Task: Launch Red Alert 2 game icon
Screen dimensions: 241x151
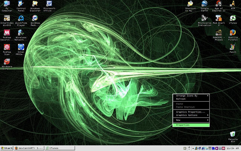Action: tap(219, 18)
